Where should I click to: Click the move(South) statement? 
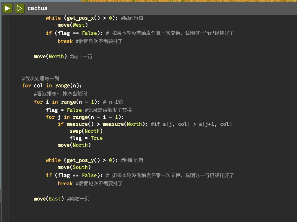click(x=74, y=167)
